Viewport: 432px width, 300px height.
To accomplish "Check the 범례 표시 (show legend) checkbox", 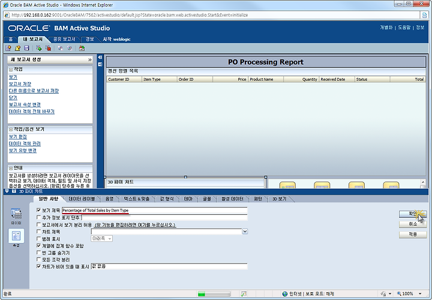I will pos(38,239).
